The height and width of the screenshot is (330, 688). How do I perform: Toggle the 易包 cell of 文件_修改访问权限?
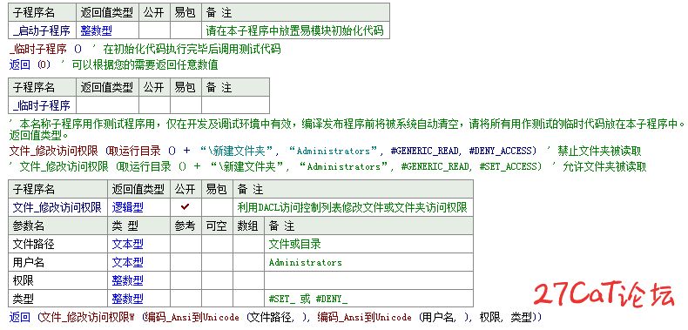217,207
